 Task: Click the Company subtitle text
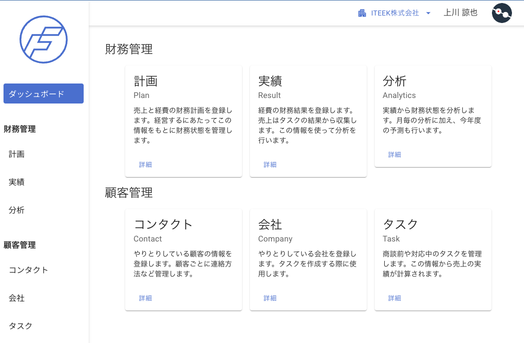[276, 239]
